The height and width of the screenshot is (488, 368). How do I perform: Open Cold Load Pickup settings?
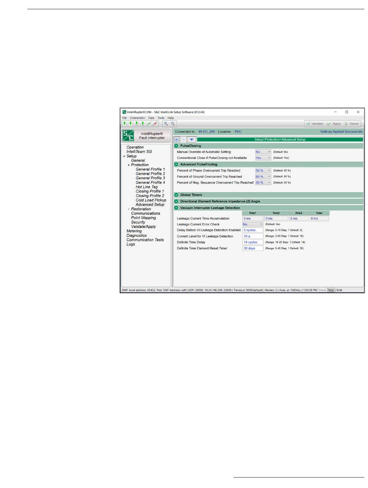pos(151,200)
